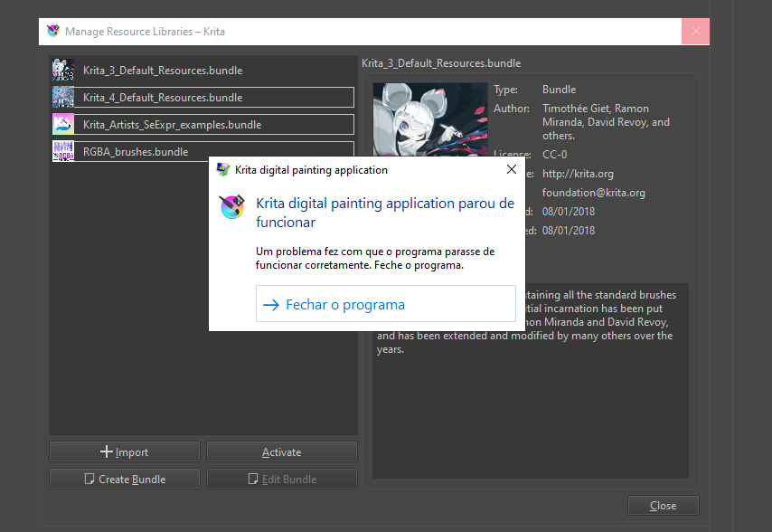
Task: Select Krita_Artists_SeExpr_examples.bundle in list
Action: pyautogui.click(x=202, y=124)
